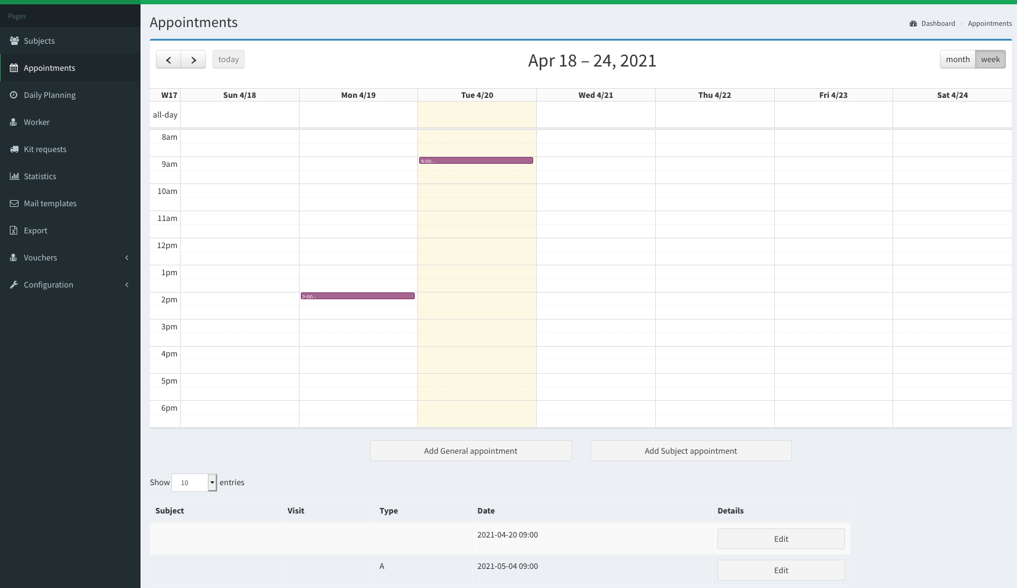The width and height of the screenshot is (1017, 588).
Task: Jump to today in the calendar
Action: 228,60
